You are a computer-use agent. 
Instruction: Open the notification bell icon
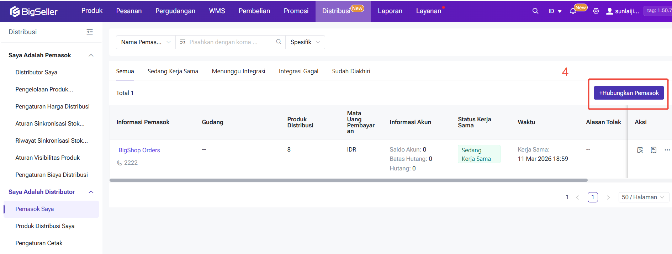point(573,11)
